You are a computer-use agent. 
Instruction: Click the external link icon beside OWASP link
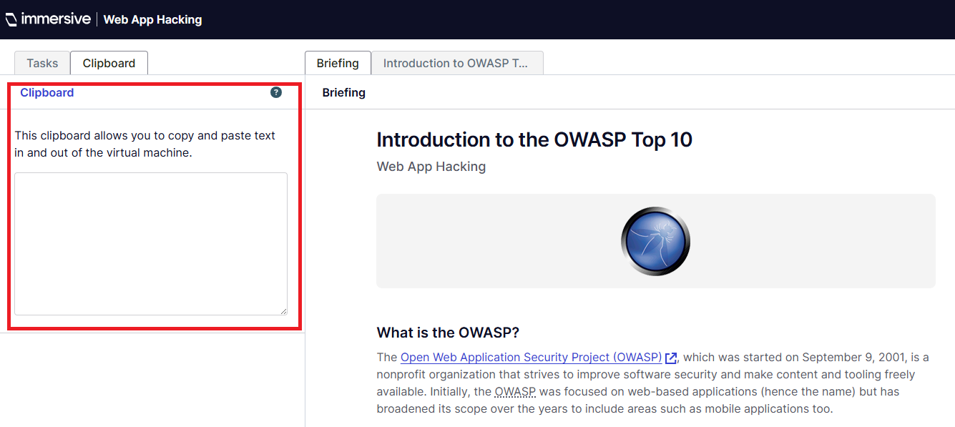pos(671,358)
